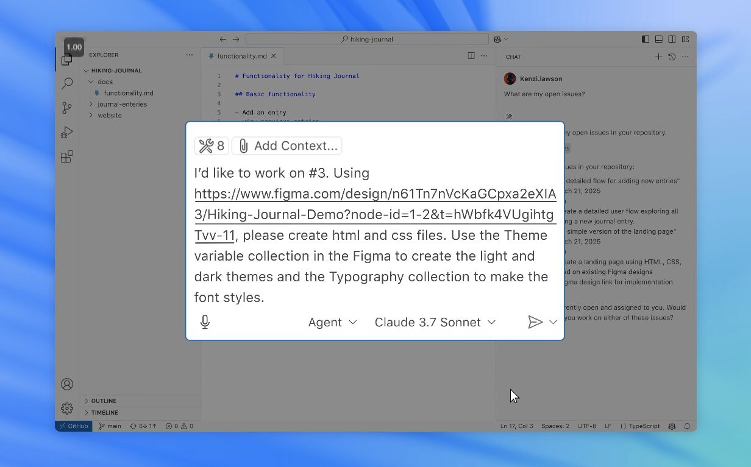Click the hiking-journal command center search box
Viewport: 751px width, 467px height.
367,39
